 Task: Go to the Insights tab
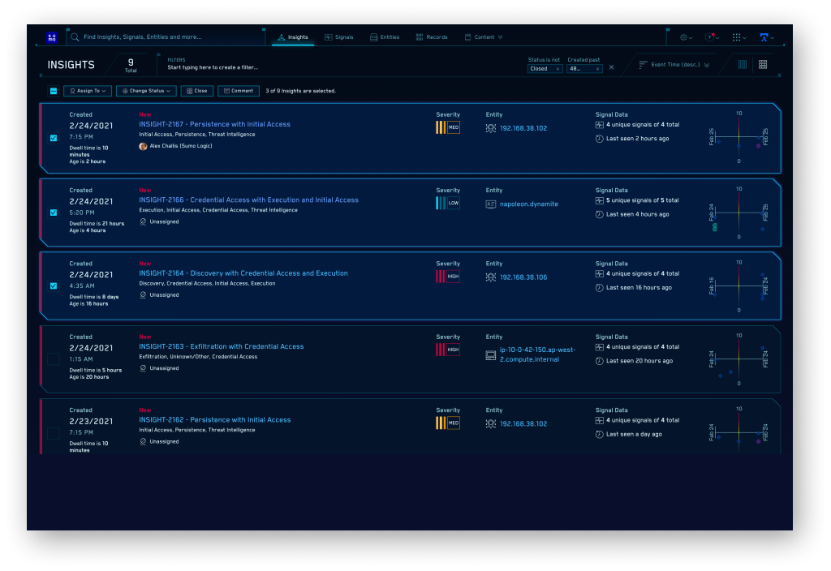[293, 37]
